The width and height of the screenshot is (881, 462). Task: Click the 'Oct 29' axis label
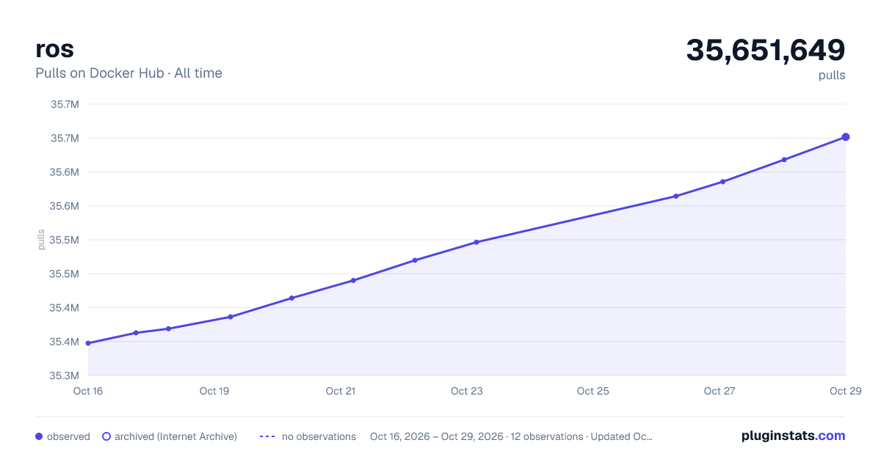point(844,391)
